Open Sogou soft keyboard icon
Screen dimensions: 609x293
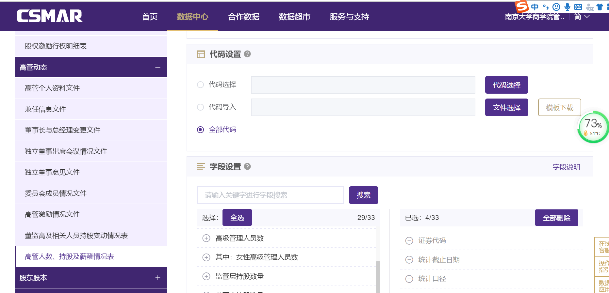[x=578, y=7]
